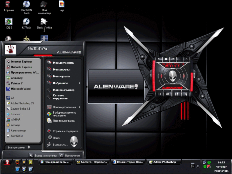Open the 'муа' desktop file

click(62, 6)
